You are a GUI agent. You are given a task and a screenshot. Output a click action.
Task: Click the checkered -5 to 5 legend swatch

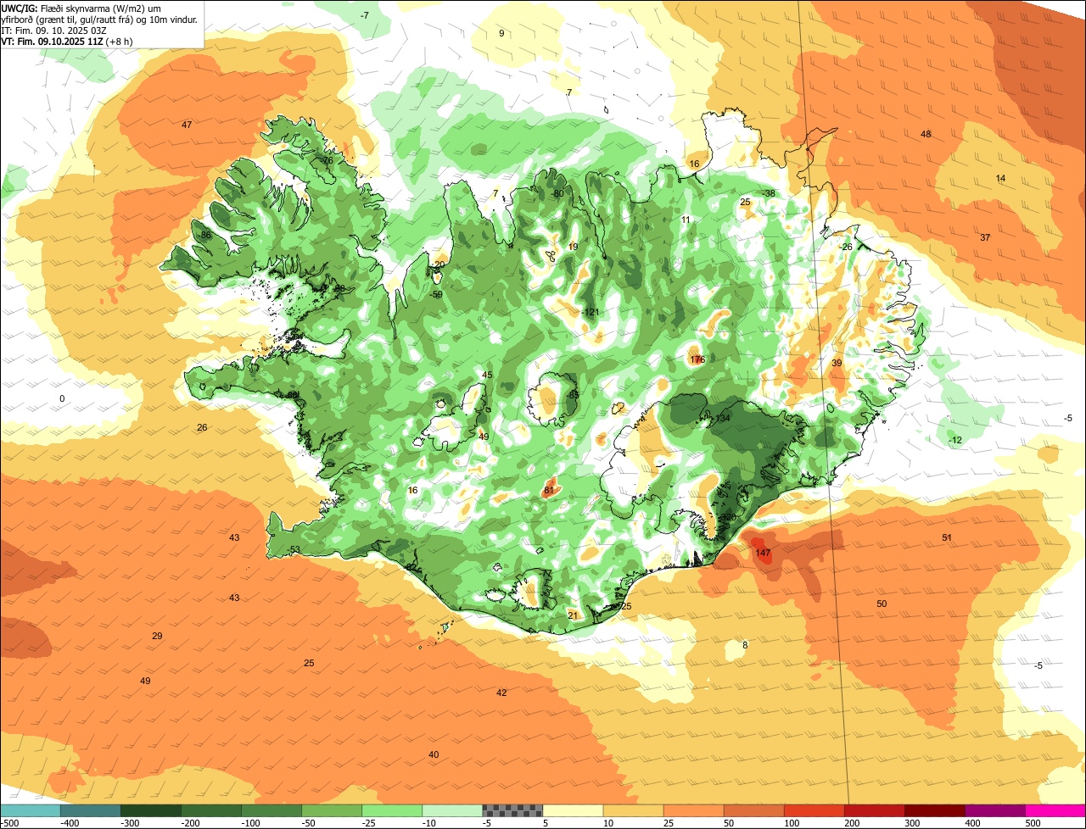click(512, 811)
